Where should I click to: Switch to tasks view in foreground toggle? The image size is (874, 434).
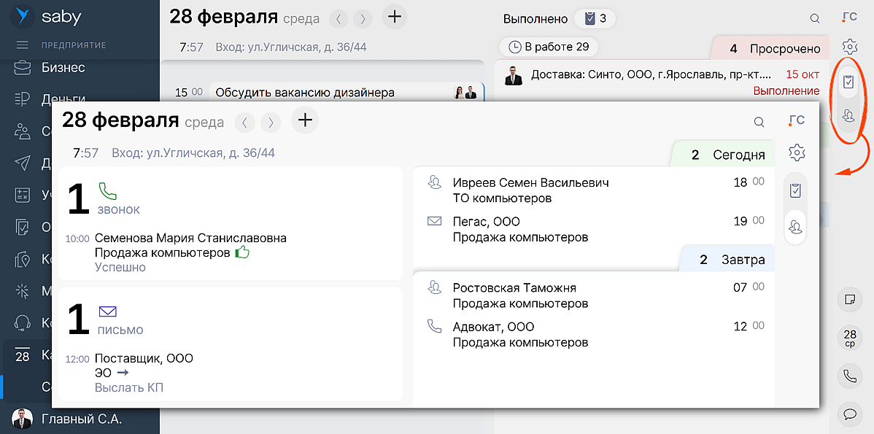coord(796,191)
